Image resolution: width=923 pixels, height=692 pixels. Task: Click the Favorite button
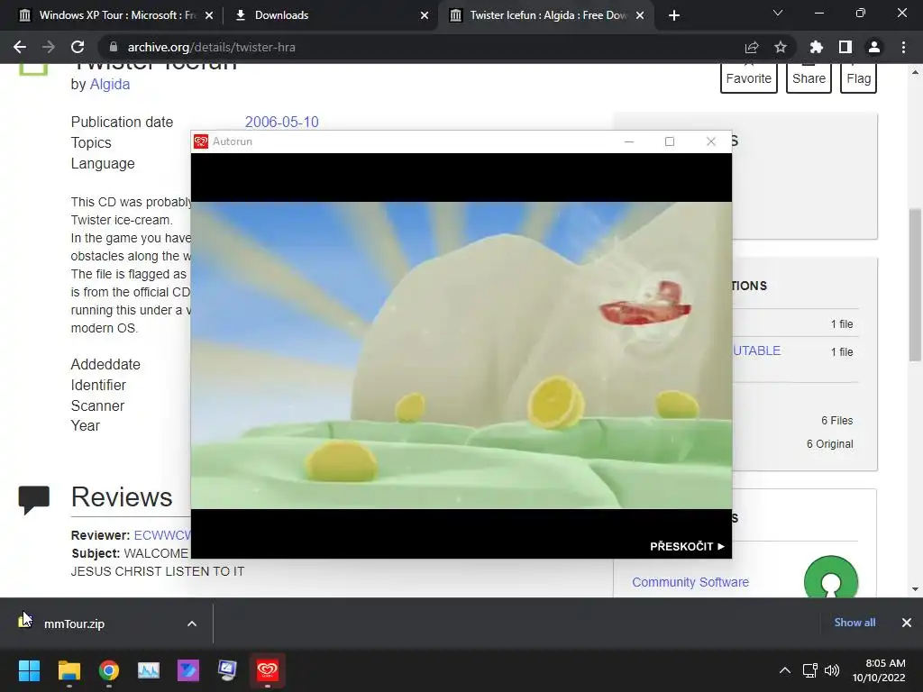[749, 78]
